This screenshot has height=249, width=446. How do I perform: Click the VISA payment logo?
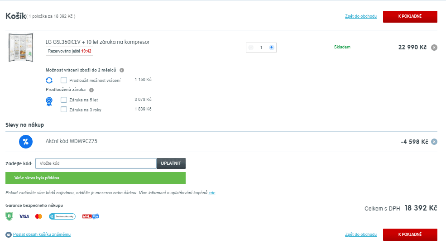[24, 216]
